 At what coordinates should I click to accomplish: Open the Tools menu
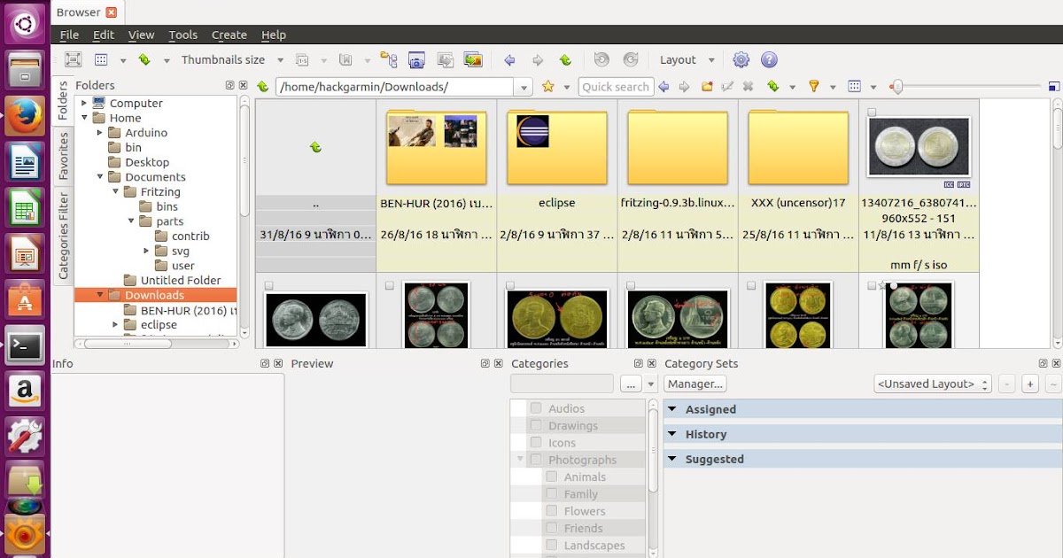click(182, 35)
